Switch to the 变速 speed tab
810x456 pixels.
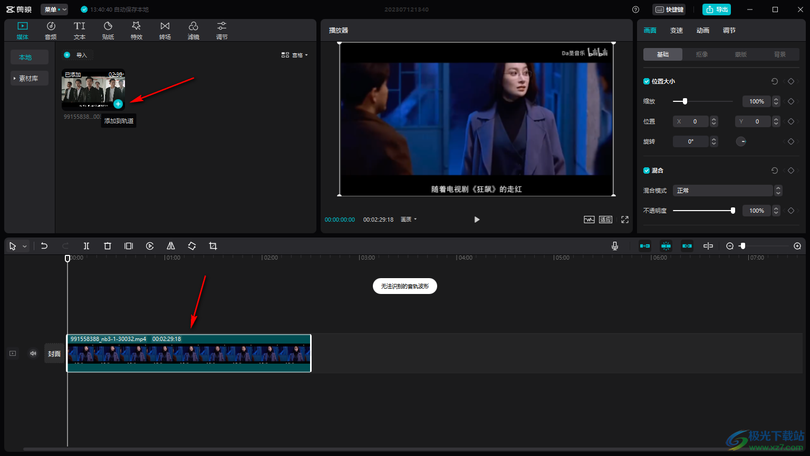click(x=677, y=31)
